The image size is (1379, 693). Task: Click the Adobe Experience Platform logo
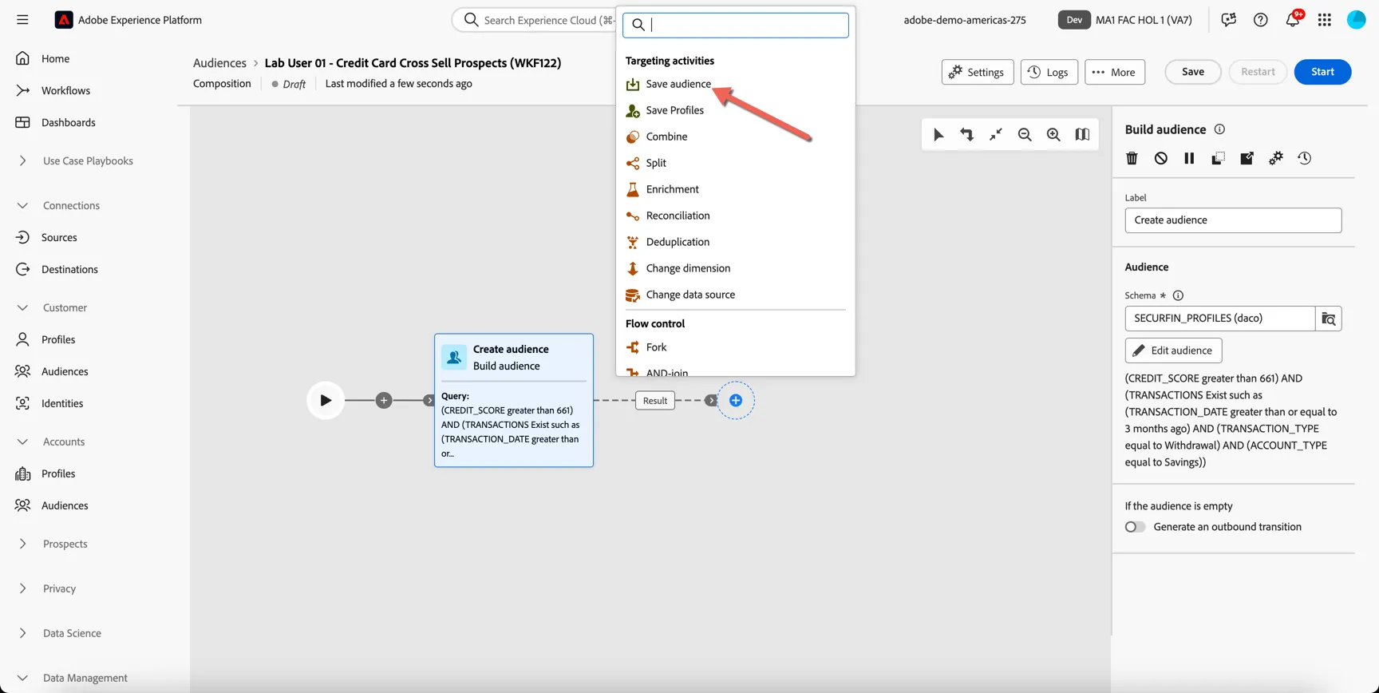64,20
